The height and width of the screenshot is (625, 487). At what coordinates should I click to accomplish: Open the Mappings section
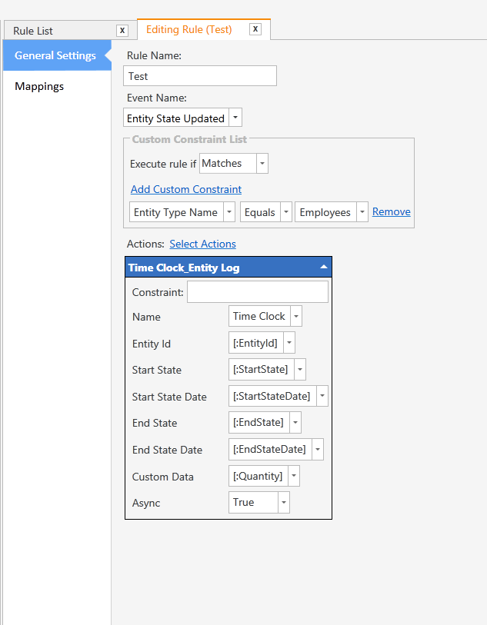point(39,86)
